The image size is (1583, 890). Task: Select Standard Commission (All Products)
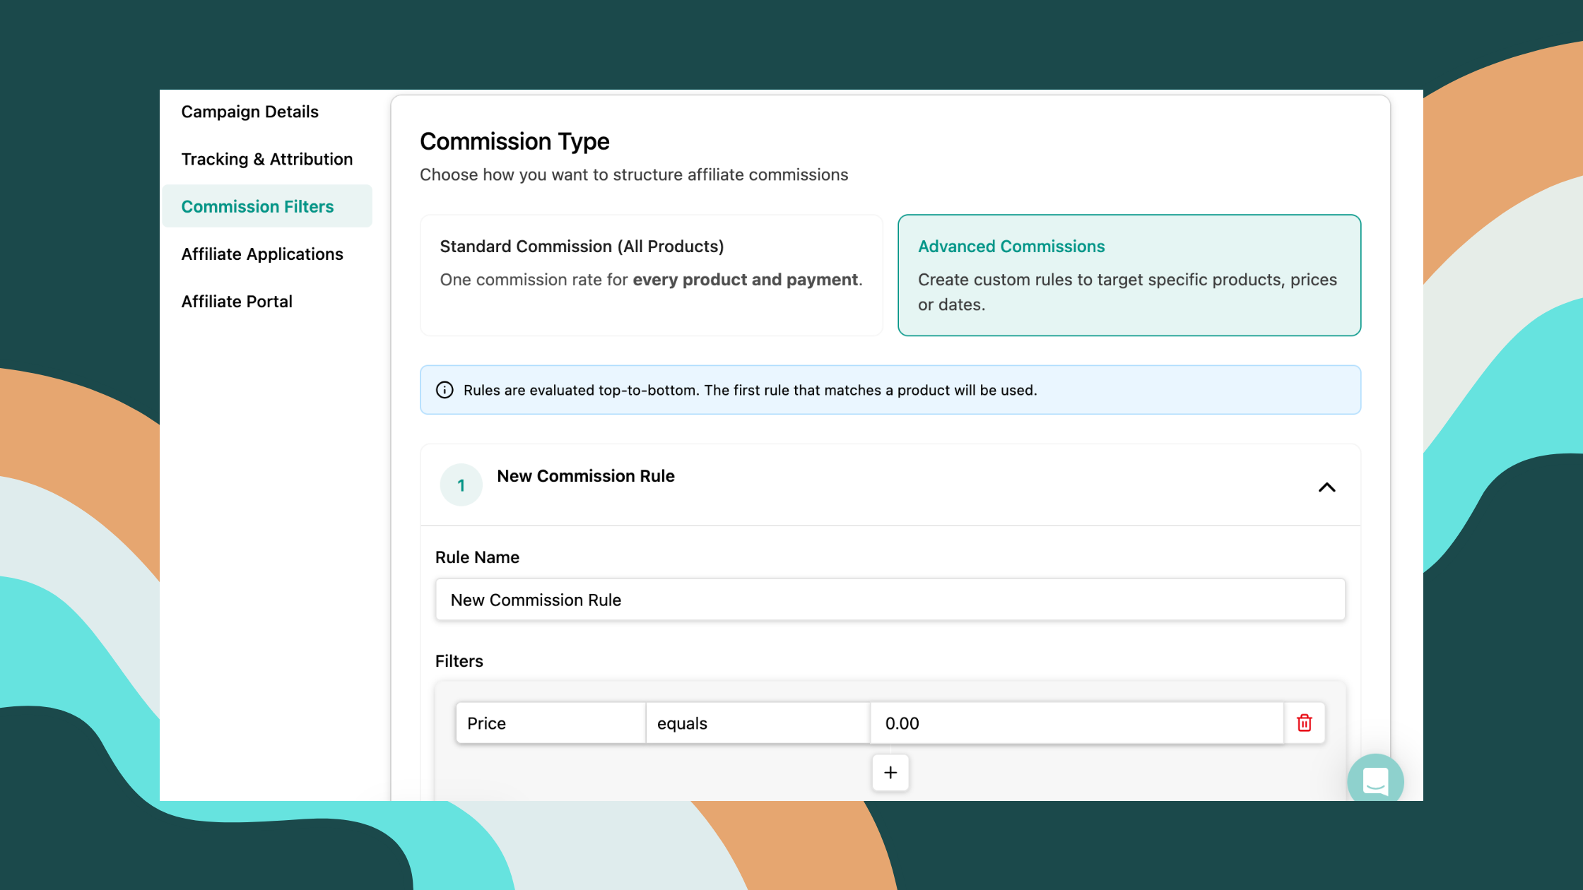click(651, 275)
